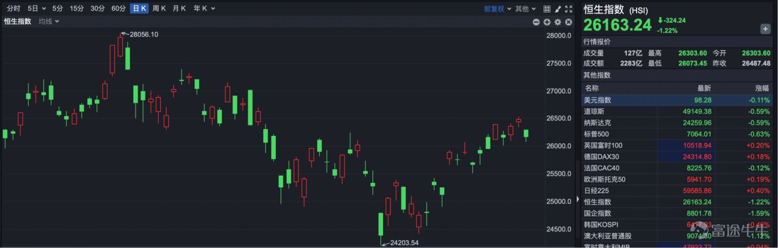Sort indices by the 名称 column header
Screen dimensions: 778x248
click(x=592, y=88)
